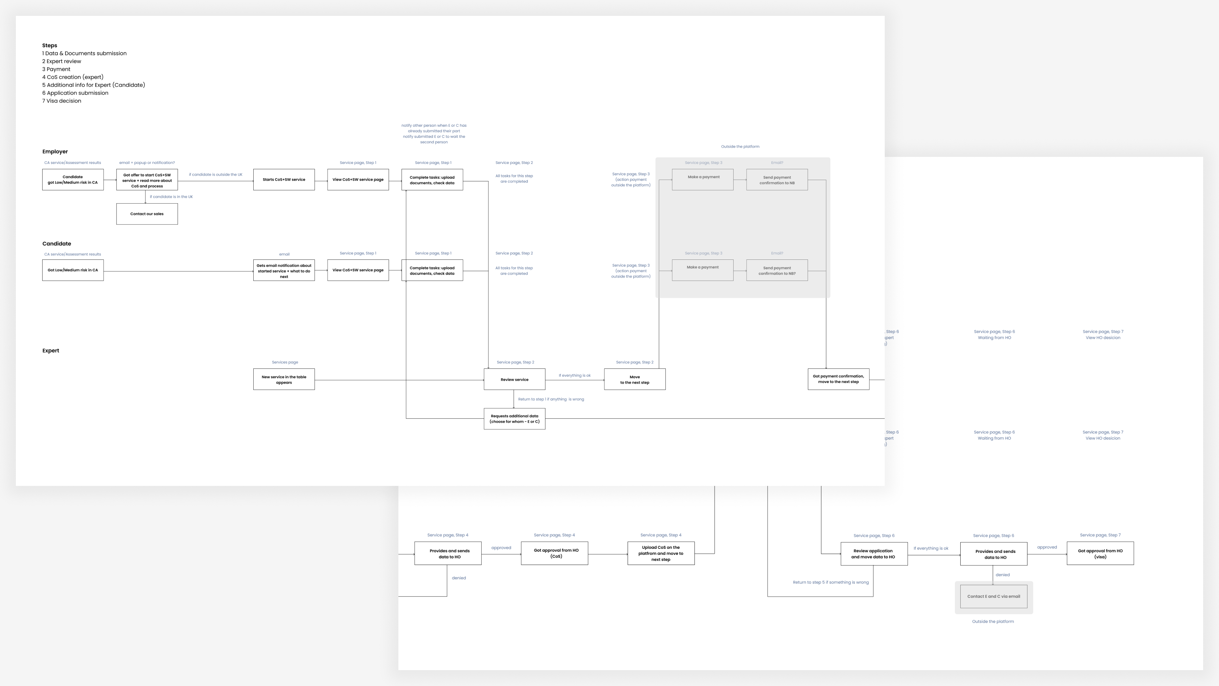Click employer 'Send payment confirmation to NB' box
The height and width of the screenshot is (686, 1219).
click(x=776, y=180)
